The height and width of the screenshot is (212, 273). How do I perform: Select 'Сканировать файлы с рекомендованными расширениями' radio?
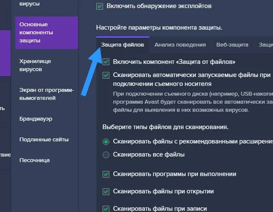pyautogui.click(x=106, y=142)
